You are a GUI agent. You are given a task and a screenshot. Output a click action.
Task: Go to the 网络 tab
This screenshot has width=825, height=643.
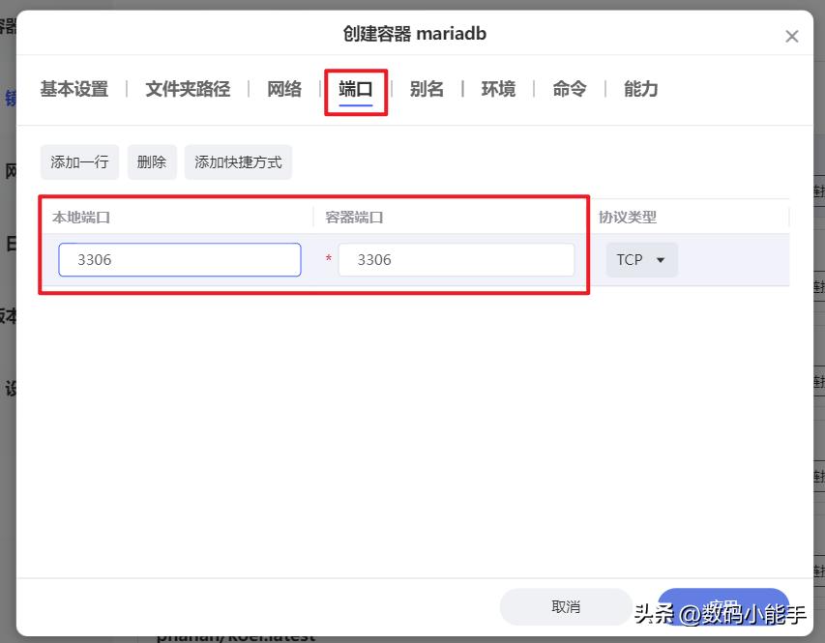tap(284, 89)
